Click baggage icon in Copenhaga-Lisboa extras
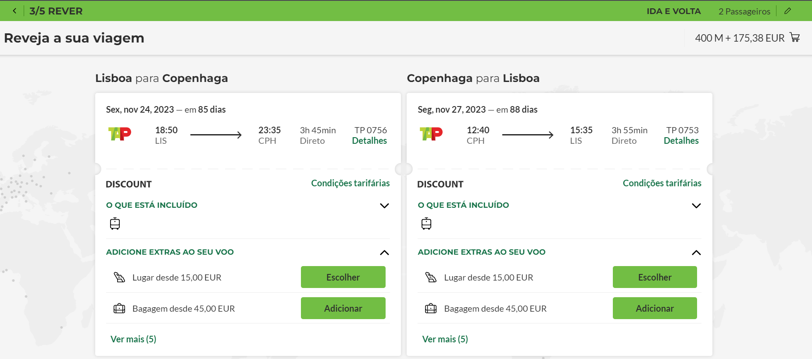Image resolution: width=812 pixels, height=359 pixels. point(431,309)
